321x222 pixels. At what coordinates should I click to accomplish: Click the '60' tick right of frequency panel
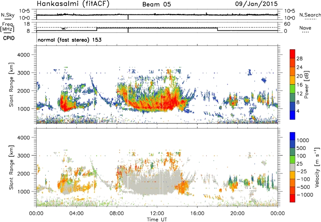coord(287,24)
